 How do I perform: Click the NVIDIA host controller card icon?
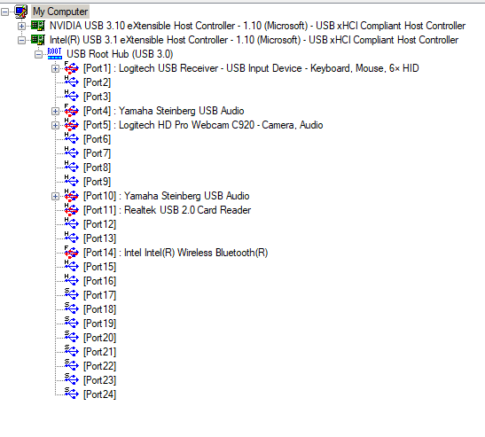38,26
